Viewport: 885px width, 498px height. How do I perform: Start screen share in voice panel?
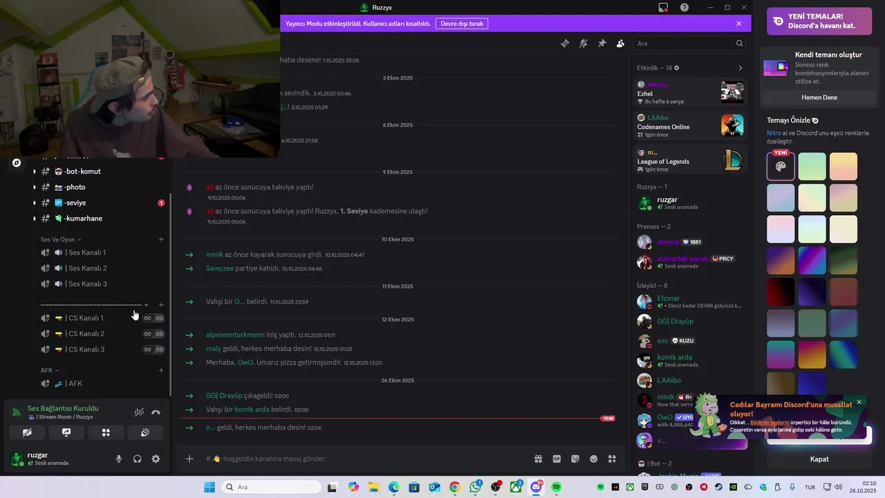click(66, 432)
